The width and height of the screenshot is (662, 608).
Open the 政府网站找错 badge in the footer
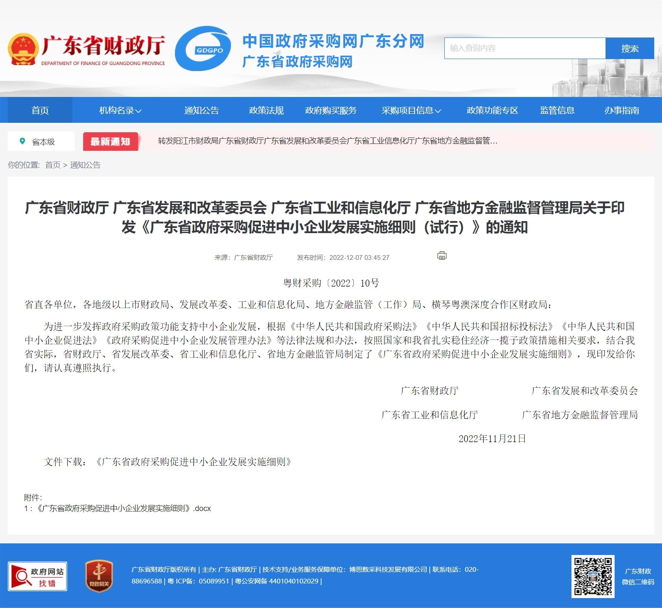coord(37,577)
